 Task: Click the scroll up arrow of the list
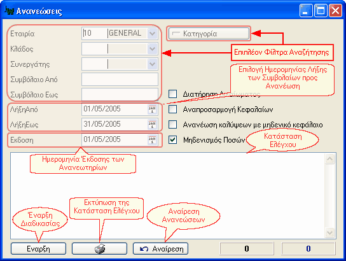click(330, 159)
